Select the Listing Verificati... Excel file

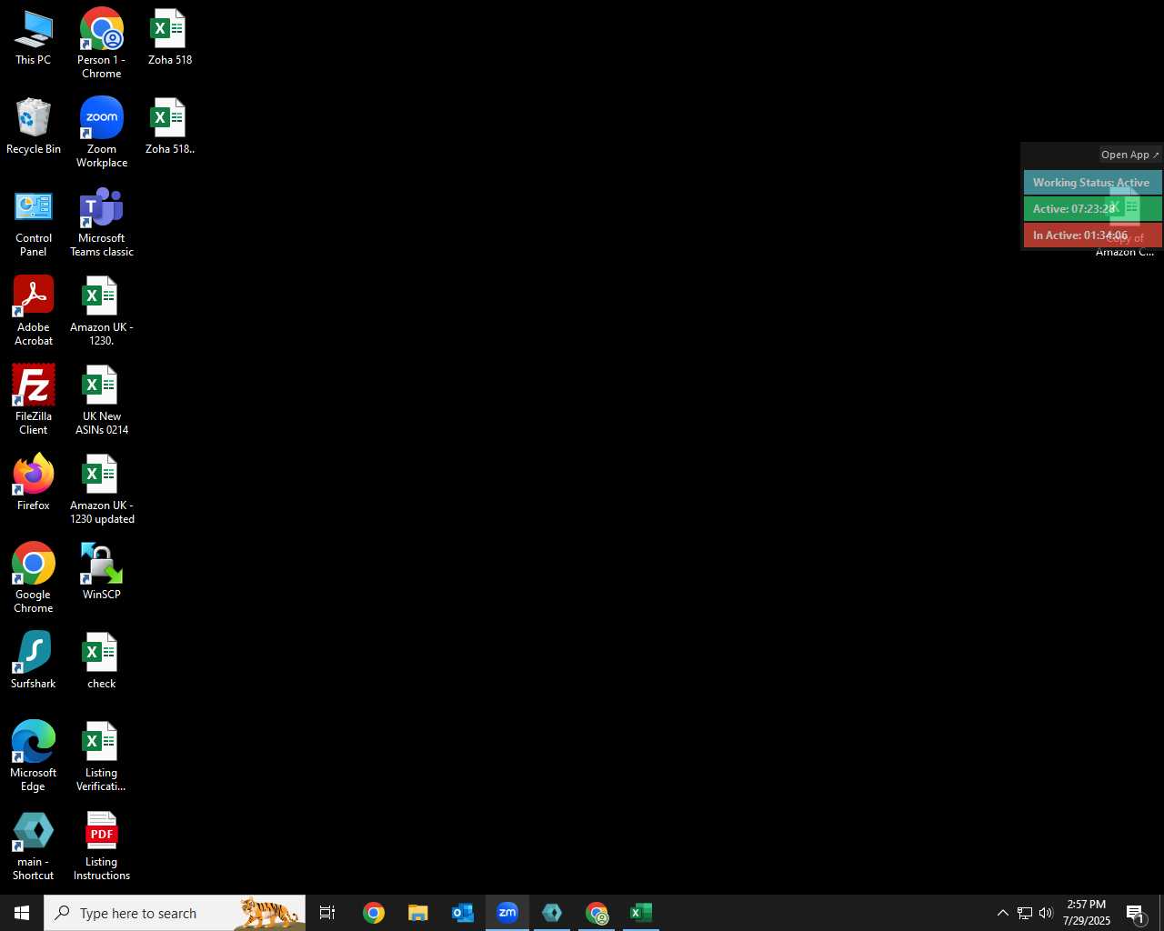point(102,756)
